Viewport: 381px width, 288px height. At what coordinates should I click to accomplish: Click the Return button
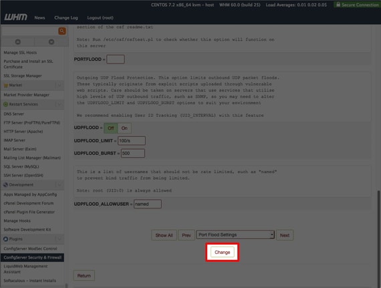click(x=84, y=275)
